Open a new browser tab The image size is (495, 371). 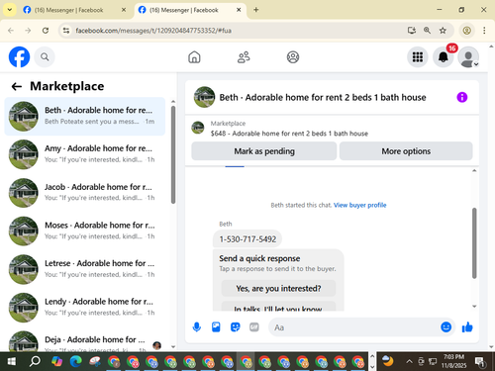tap(255, 10)
